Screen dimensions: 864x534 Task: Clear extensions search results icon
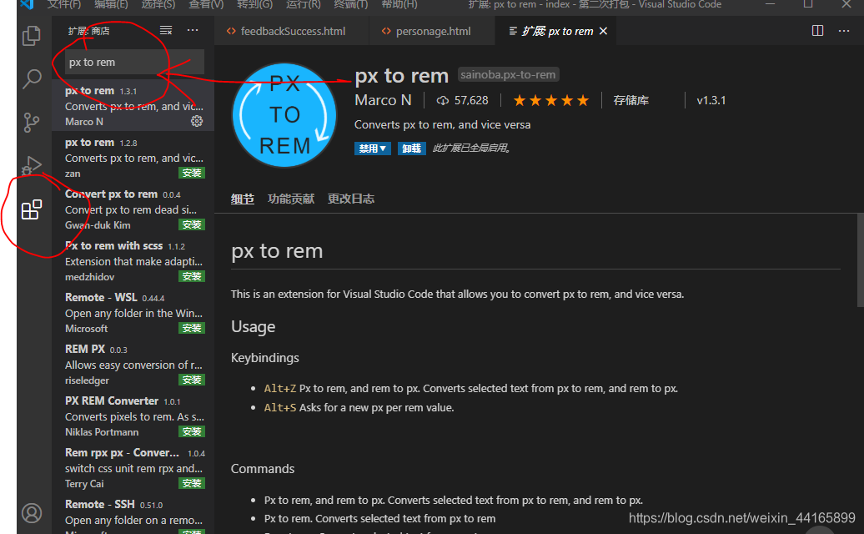[x=166, y=30]
